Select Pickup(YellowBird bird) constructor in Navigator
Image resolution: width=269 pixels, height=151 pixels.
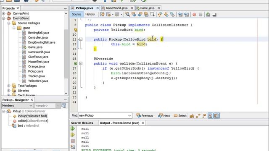click(32, 116)
